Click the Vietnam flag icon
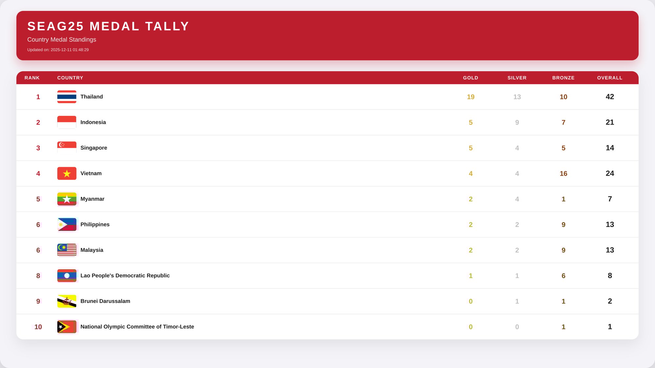This screenshot has height=368, width=655. (x=66, y=173)
